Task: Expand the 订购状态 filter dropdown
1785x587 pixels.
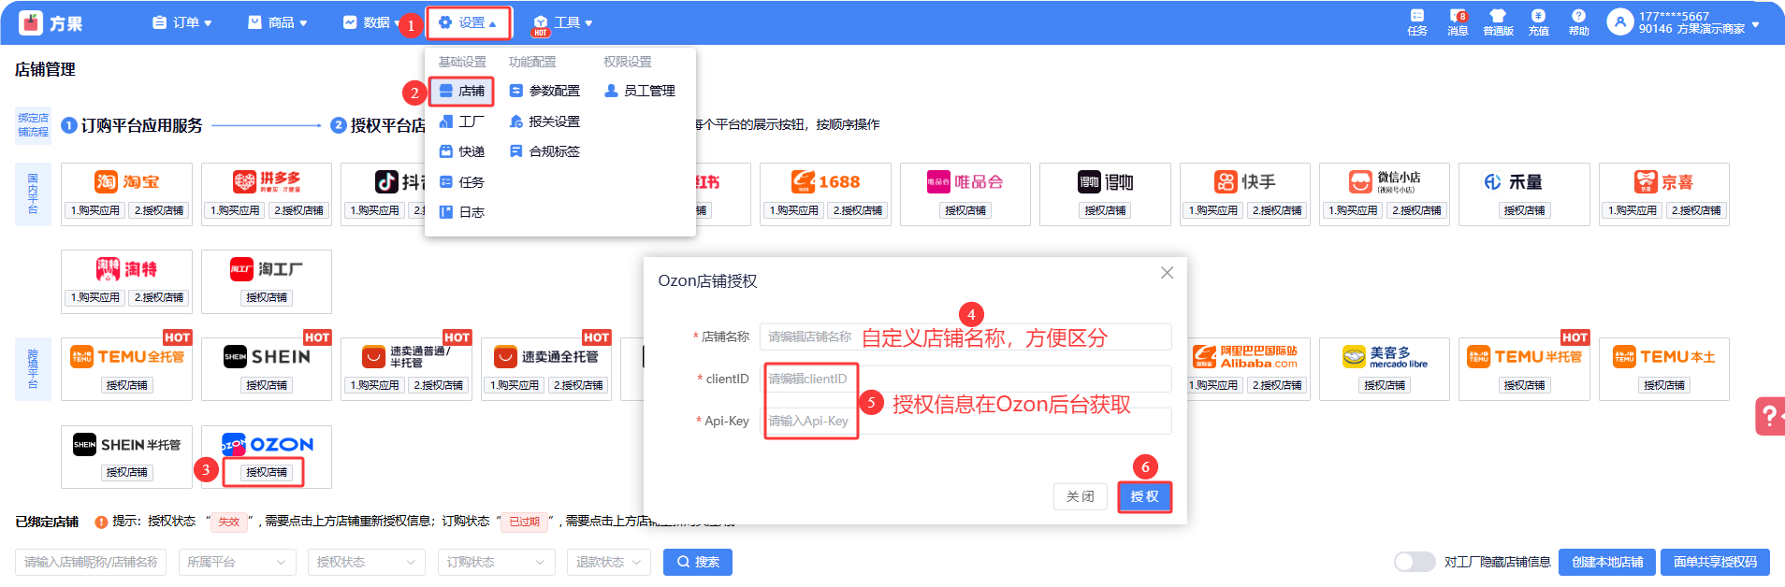Action: pyautogui.click(x=496, y=562)
